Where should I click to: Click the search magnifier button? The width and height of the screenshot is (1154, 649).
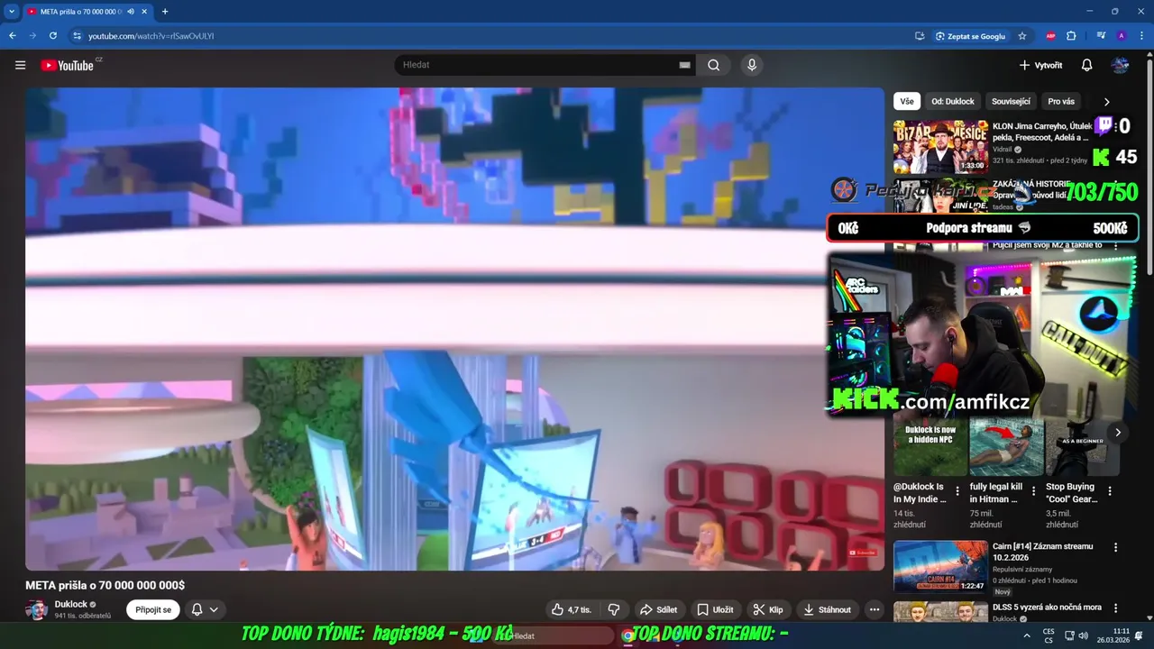click(x=713, y=65)
